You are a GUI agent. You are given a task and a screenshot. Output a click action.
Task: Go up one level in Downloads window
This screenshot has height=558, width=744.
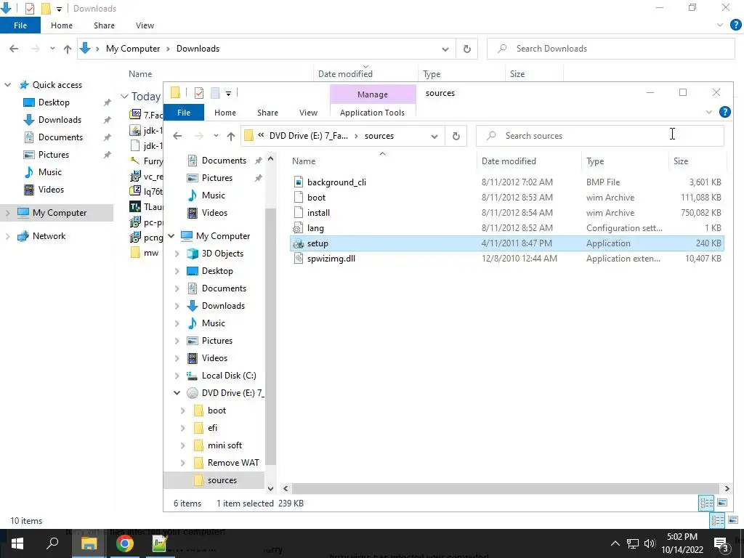tap(68, 49)
